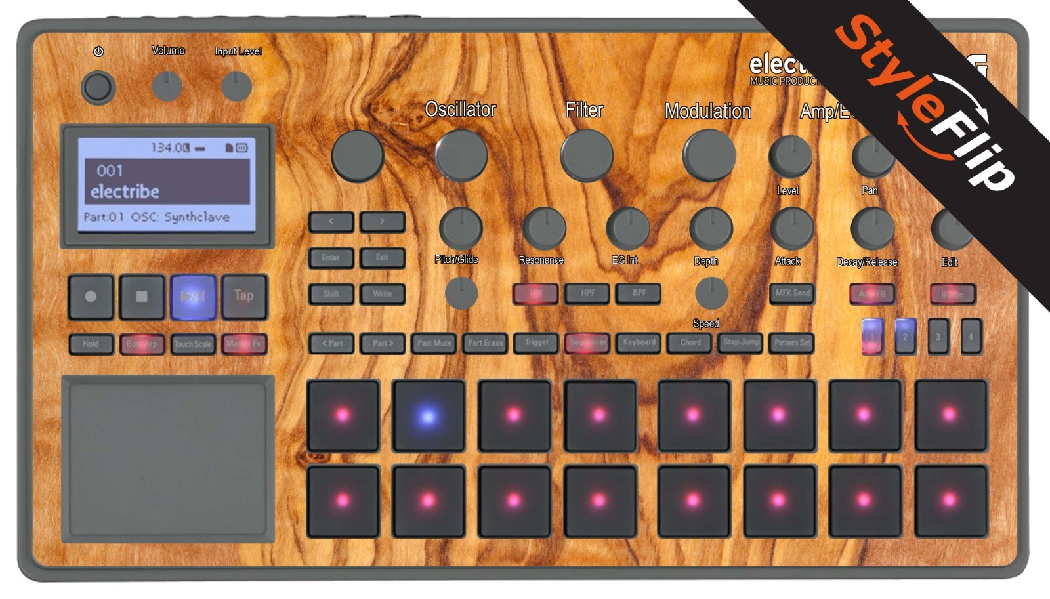The image size is (1050, 599).
Task: Click the large Modulation knob
Action: coord(709,155)
